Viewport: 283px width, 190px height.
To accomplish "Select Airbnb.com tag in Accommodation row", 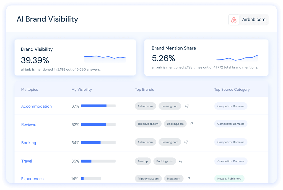I will tap(145, 106).
